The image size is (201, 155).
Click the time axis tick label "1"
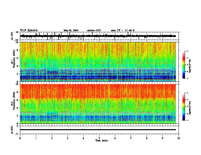tap(36, 138)
